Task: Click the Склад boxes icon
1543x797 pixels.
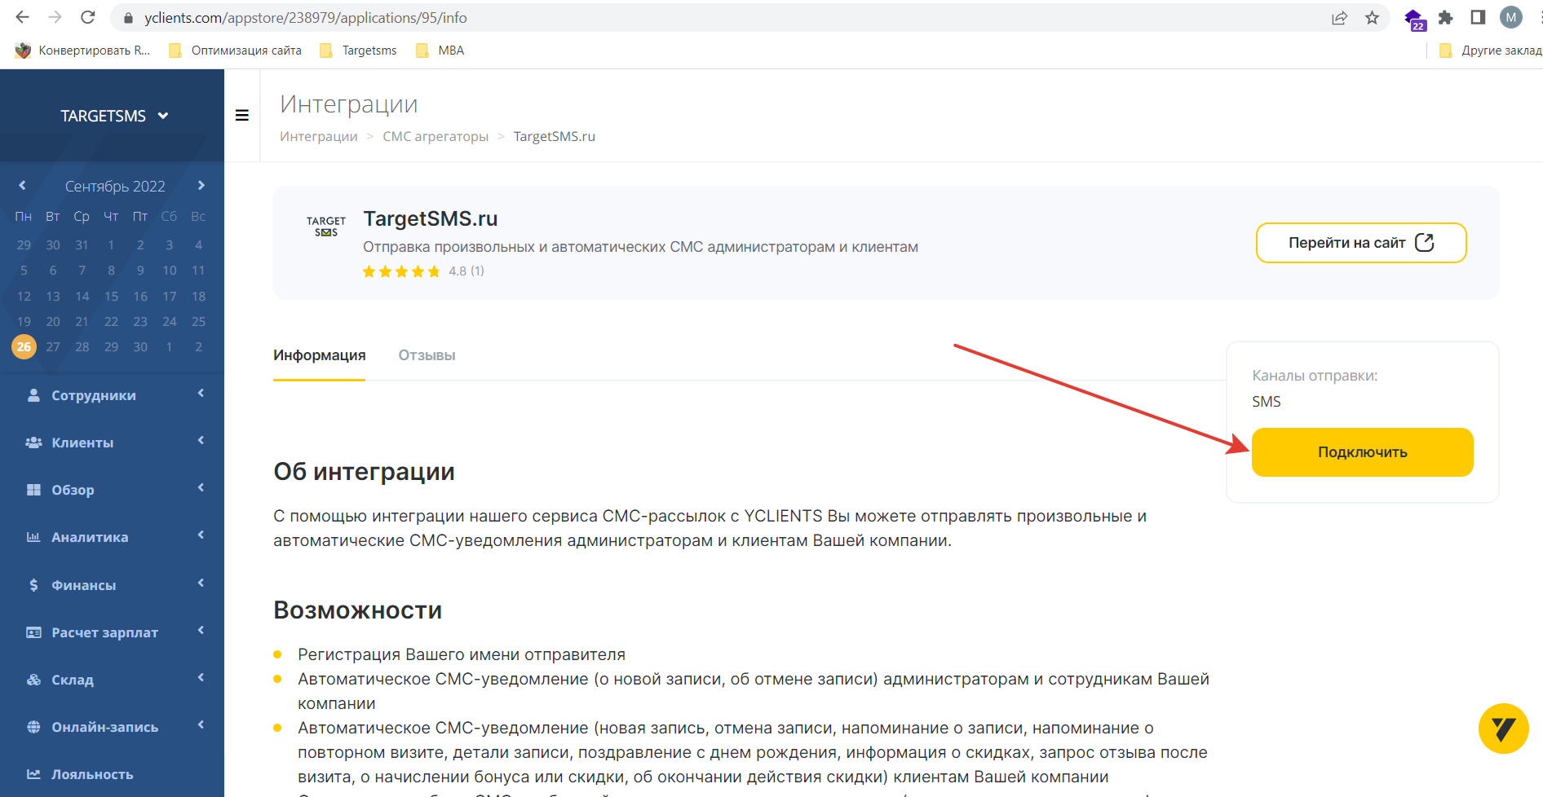Action: (x=33, y=680)
